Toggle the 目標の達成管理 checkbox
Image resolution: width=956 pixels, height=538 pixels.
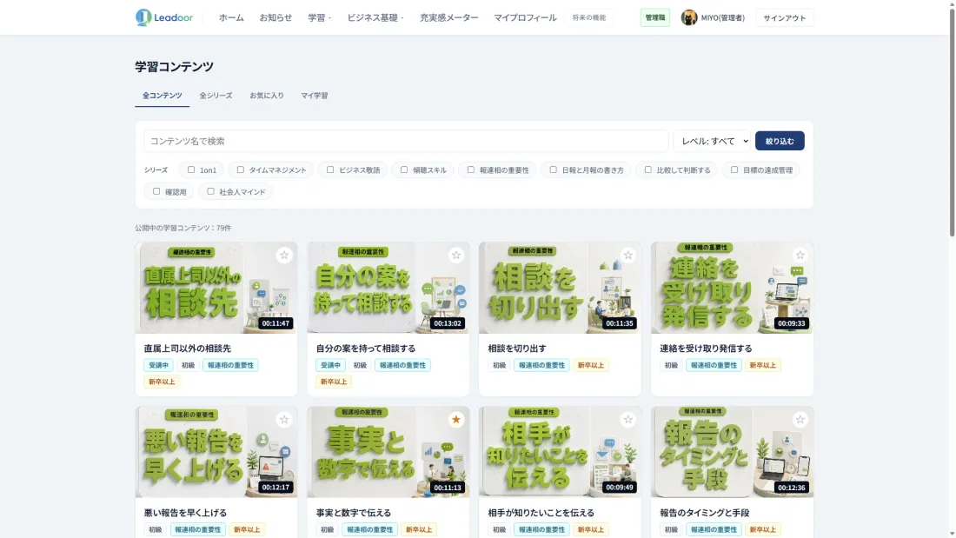734,169
